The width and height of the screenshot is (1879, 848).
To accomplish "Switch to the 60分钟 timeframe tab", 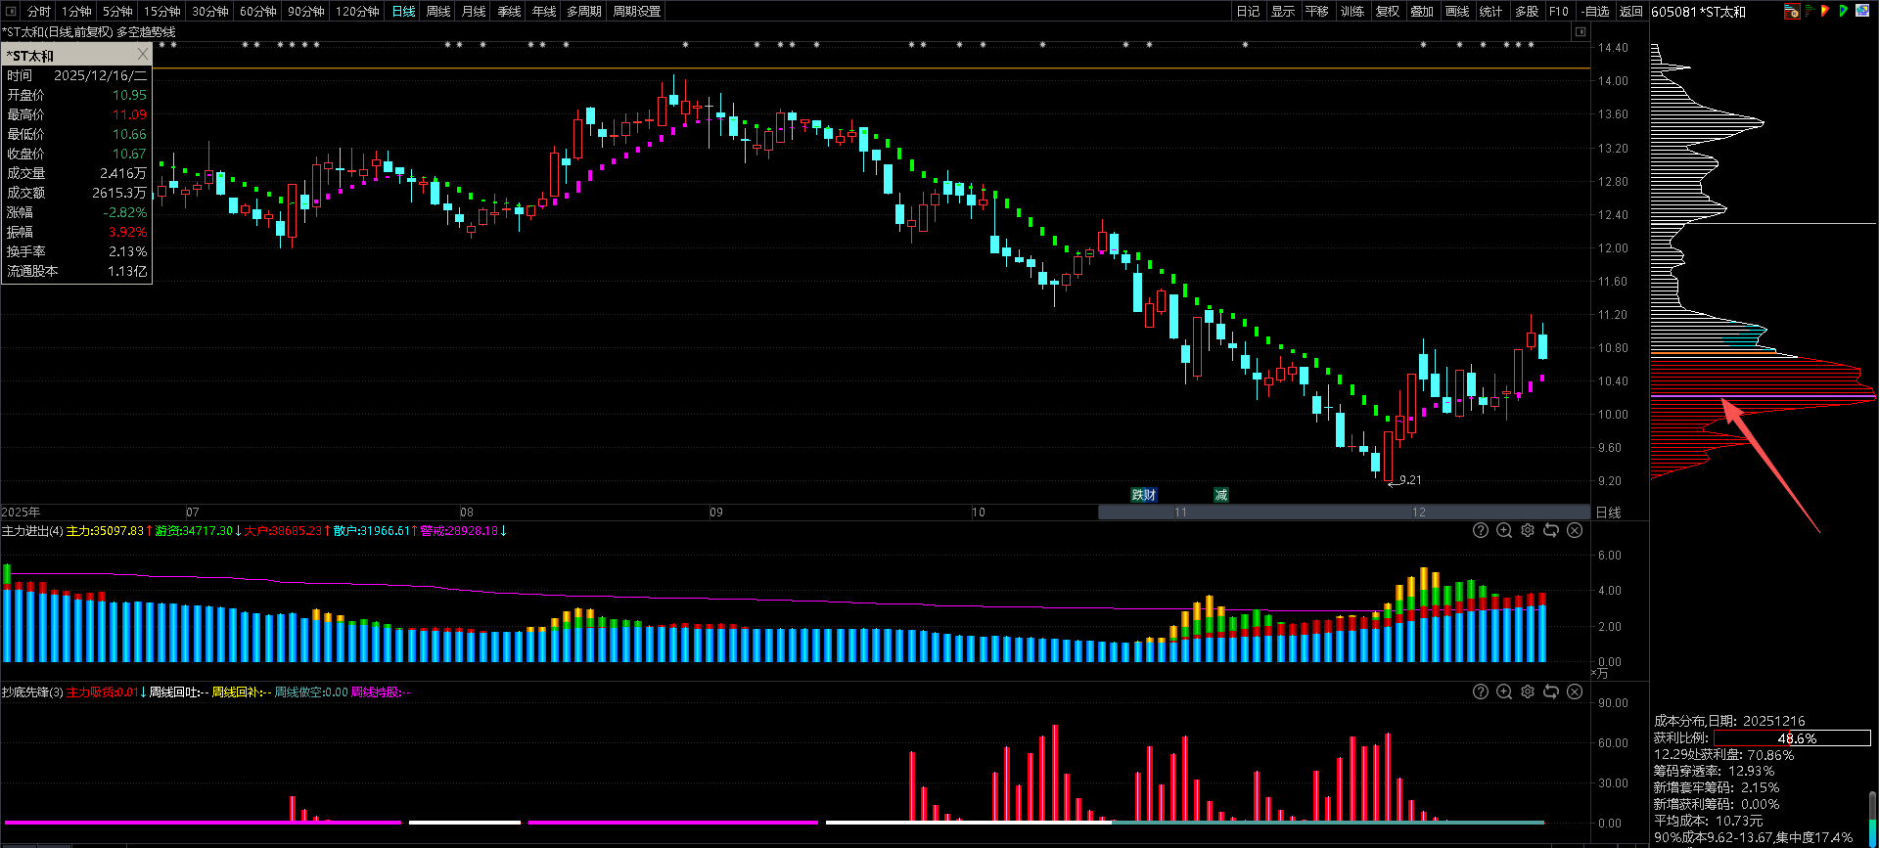I will [258, 11].
